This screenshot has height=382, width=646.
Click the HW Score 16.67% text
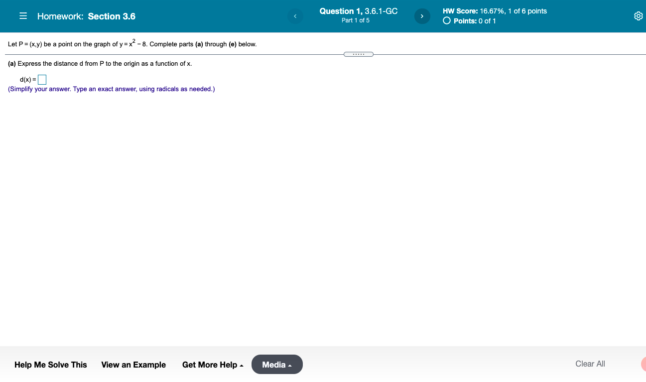click(x=495, y=11)
